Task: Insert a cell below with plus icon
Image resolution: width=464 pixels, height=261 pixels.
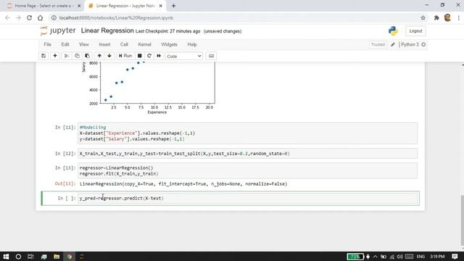Action: 55,56
